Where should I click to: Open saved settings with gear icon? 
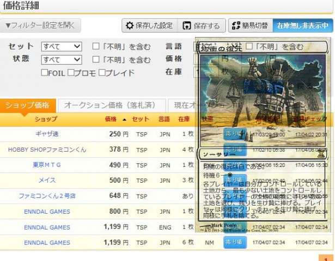(x=150, y=26)
